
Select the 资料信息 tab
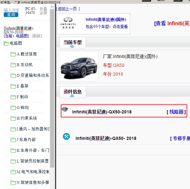[72, 92]
